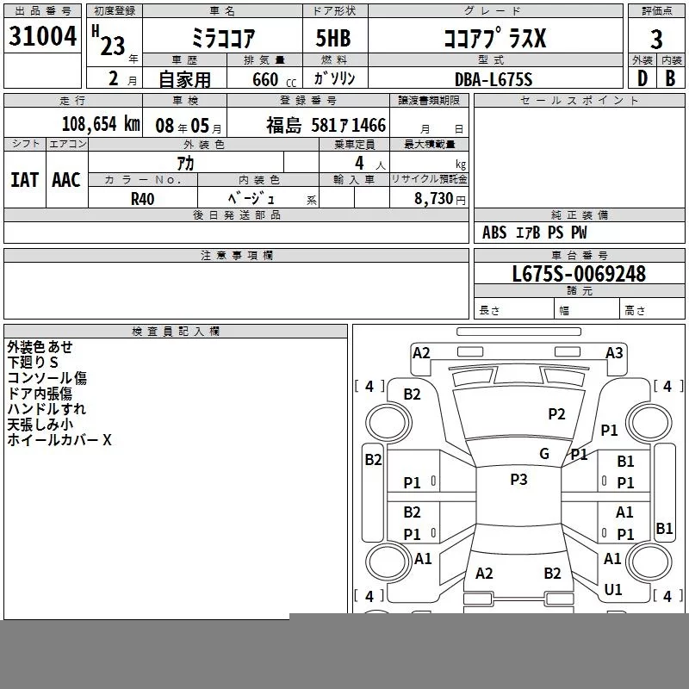689x689 pixels.
Task: Click inspection expiry 08年05月
Action: [189, 126]
